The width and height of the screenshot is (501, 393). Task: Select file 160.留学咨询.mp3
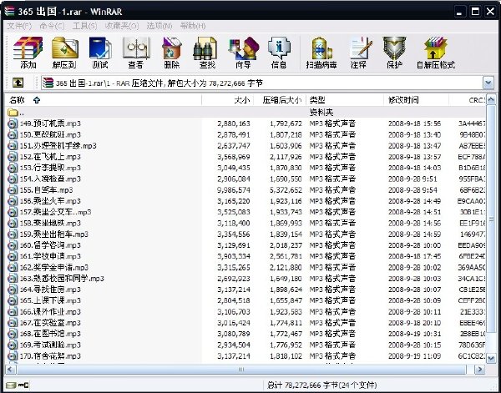coord(50,245)
